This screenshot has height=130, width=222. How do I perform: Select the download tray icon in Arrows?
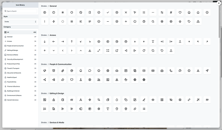point(90,50)
